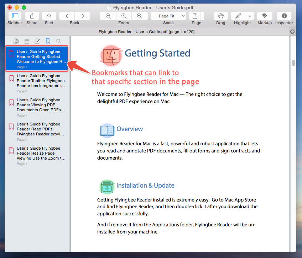Zoom out with the minus magnifier
302x258 pixels.
point(108,16)
